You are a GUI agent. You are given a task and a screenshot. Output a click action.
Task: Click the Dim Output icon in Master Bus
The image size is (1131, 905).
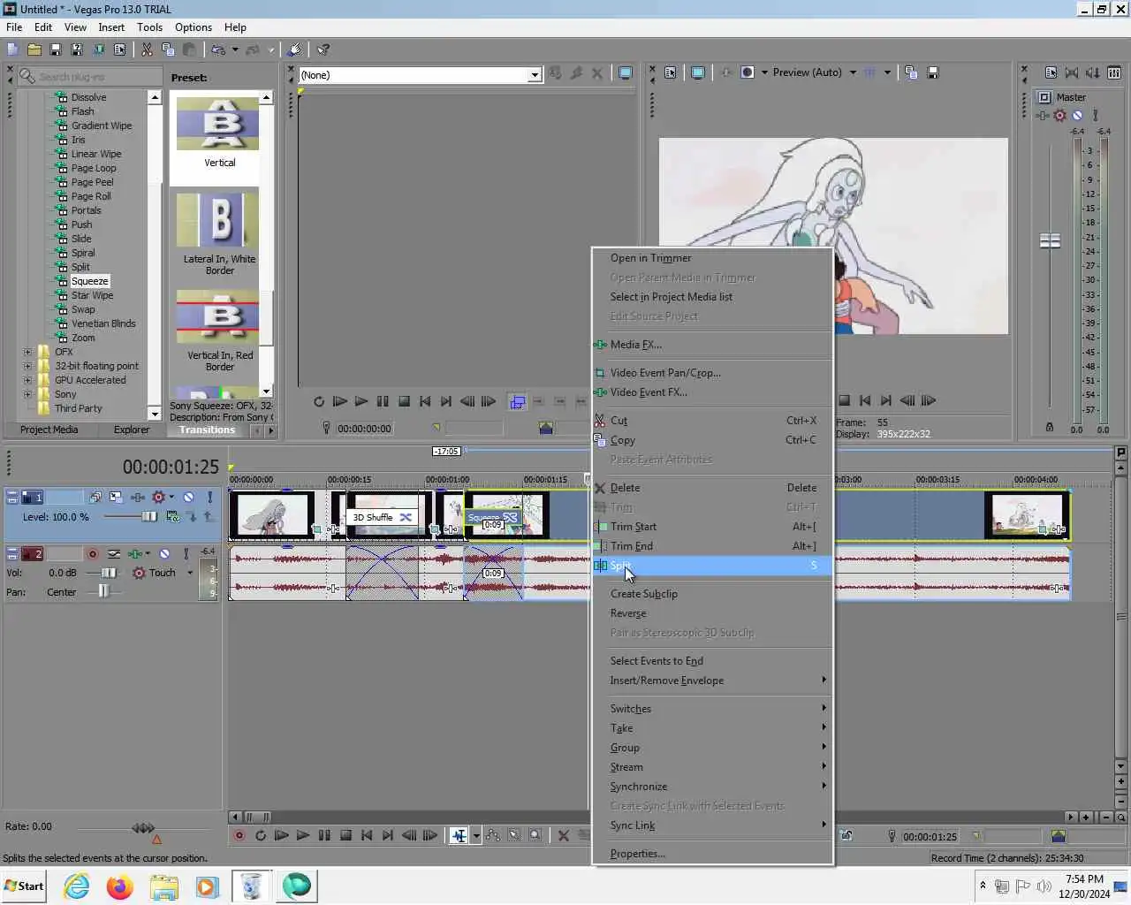pos(1093,73)
